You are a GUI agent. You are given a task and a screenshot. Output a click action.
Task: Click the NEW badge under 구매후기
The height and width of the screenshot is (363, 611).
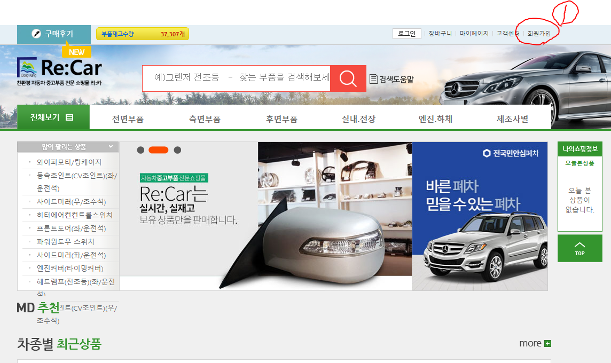pyautogui.click(x=76, y=52)
